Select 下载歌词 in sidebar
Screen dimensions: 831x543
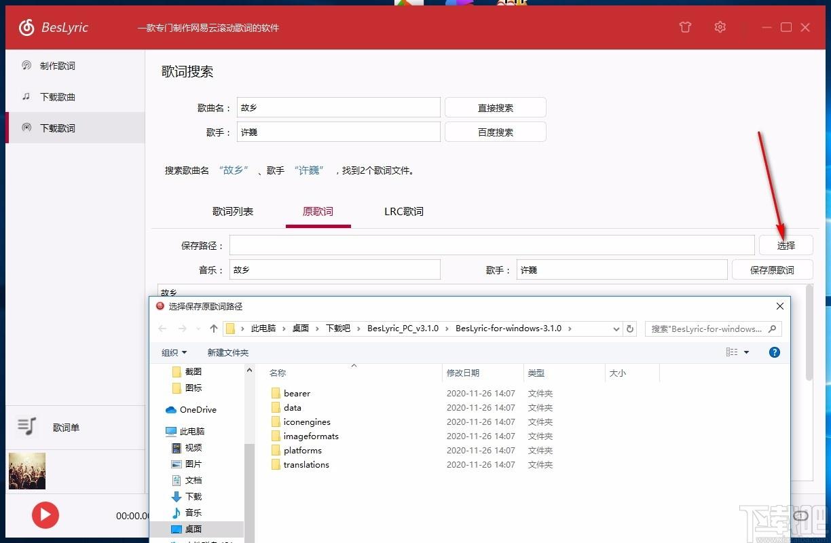[75, 128]
